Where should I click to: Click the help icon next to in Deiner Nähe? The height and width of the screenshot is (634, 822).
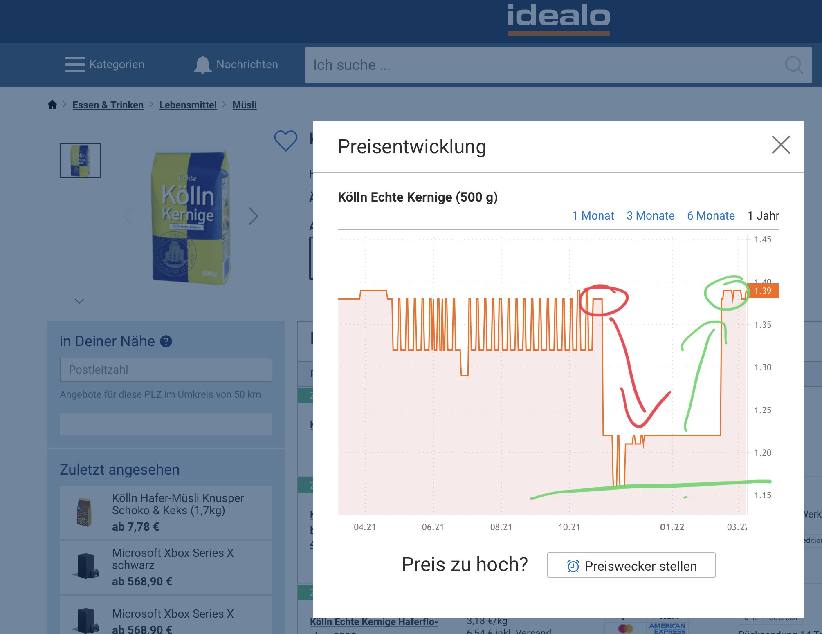pos(166,341)
